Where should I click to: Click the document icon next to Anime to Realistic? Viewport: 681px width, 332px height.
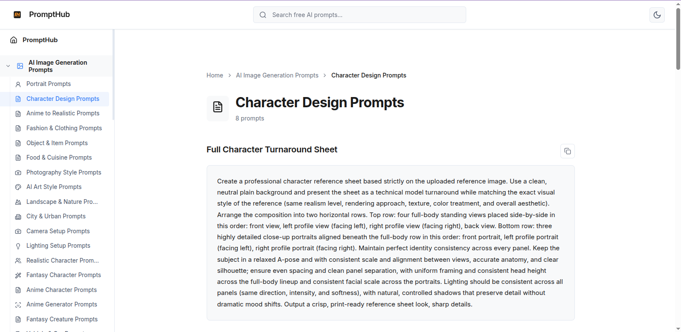click(x=18, y=114)
